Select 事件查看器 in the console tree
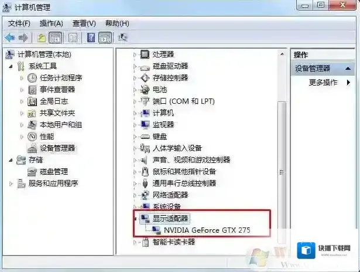This screenshot has height=272, width=360. point(57,90)
